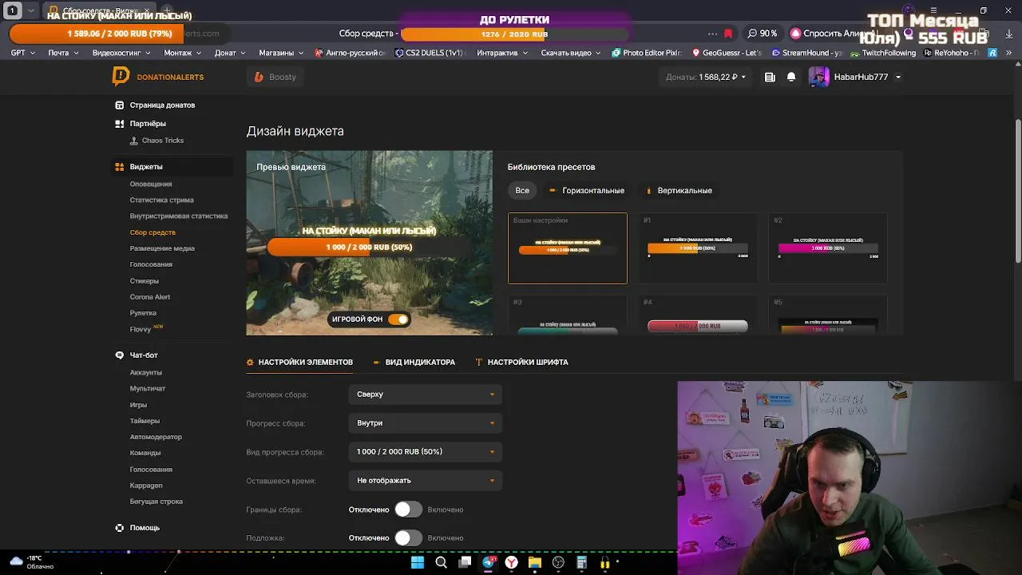The image size is (1022, 575).
Task: Switch to Настройки шрифта tab
Action: click(x=521, y=363)
